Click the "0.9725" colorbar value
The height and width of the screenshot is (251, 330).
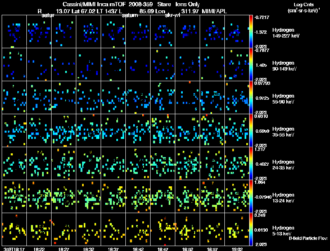pyautogui.click(x=262, y=98)
